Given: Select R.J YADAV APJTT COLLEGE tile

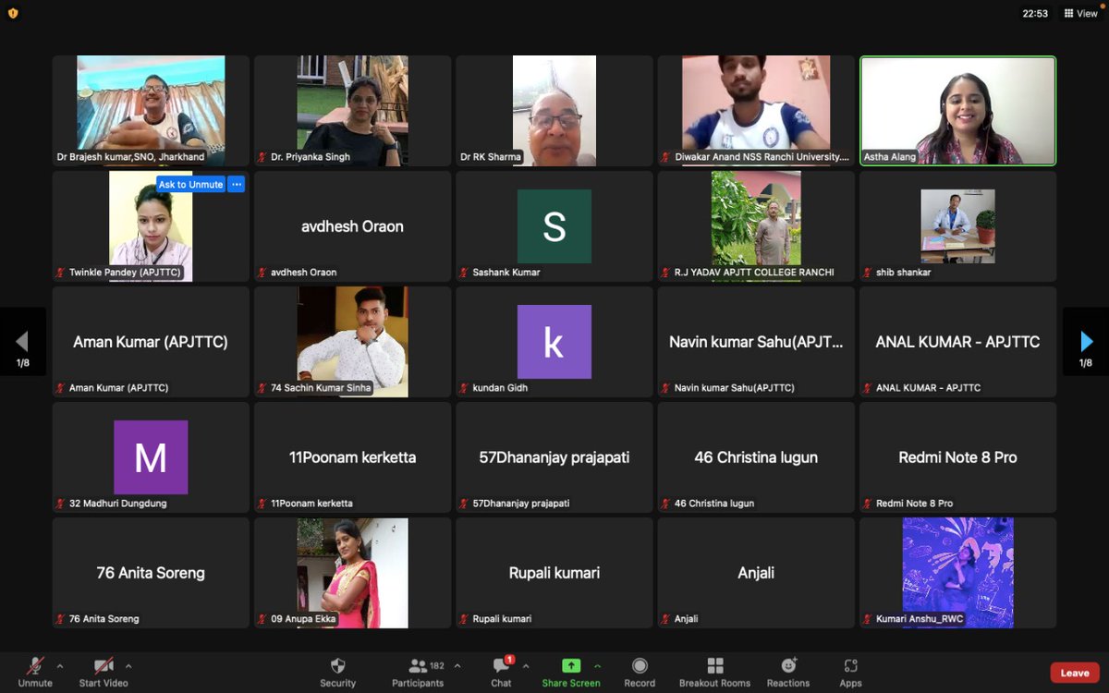Looking at the screenshot, I should [x=756, y=226].
